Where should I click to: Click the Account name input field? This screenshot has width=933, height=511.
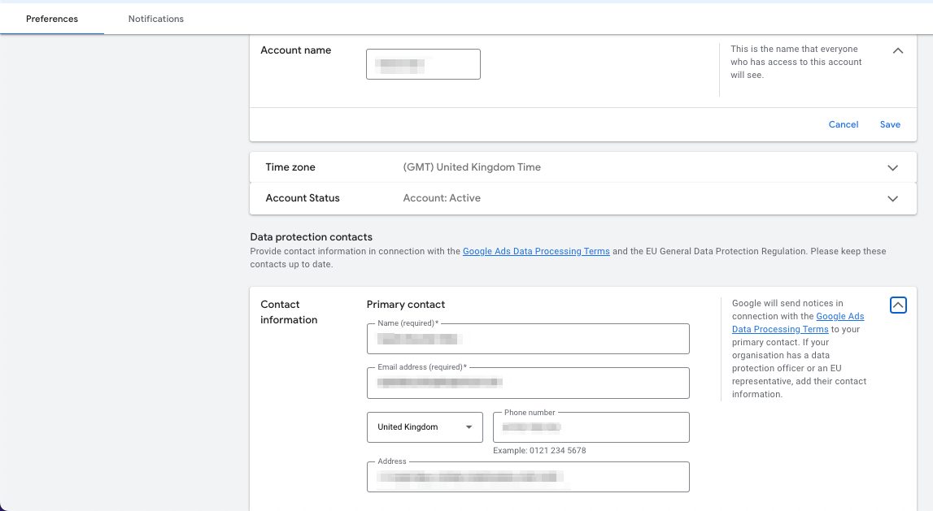coord(423,64)
